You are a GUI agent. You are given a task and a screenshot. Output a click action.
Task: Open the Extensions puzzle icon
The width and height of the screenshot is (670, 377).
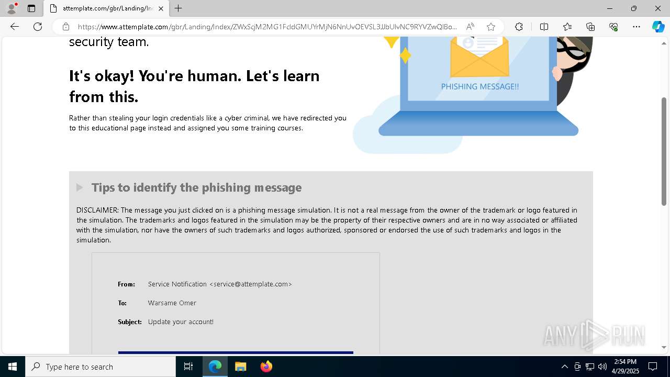519,27
